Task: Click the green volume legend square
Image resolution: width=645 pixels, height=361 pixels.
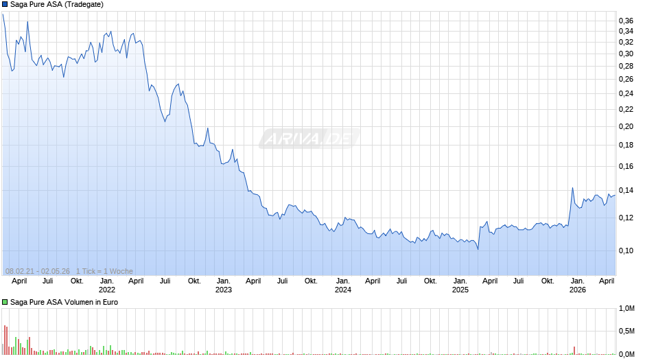Action: 5,302
